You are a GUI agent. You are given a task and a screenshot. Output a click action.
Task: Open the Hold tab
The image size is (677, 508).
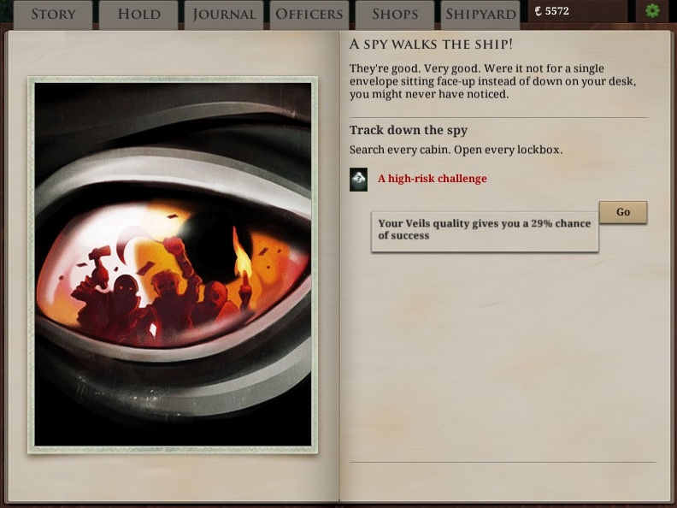[x=138, y=15]
